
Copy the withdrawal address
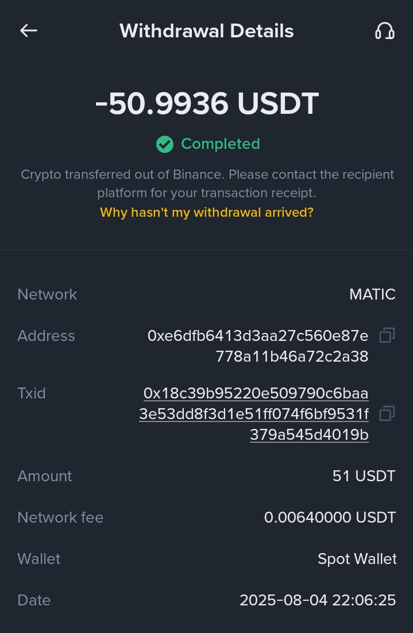click(387, 335)
